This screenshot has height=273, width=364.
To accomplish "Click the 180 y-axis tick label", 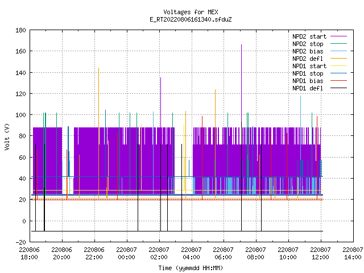I will tap(20, 30).
